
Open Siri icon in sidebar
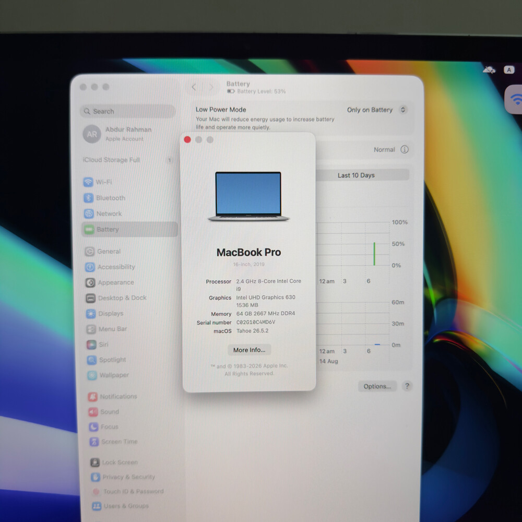[92, 345]
